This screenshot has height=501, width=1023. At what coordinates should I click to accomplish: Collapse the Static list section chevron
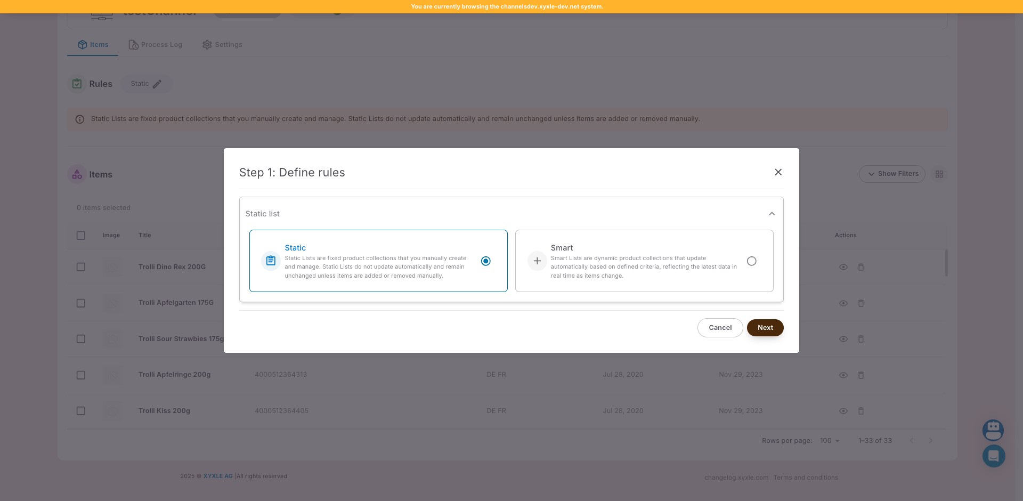[772, 214]
